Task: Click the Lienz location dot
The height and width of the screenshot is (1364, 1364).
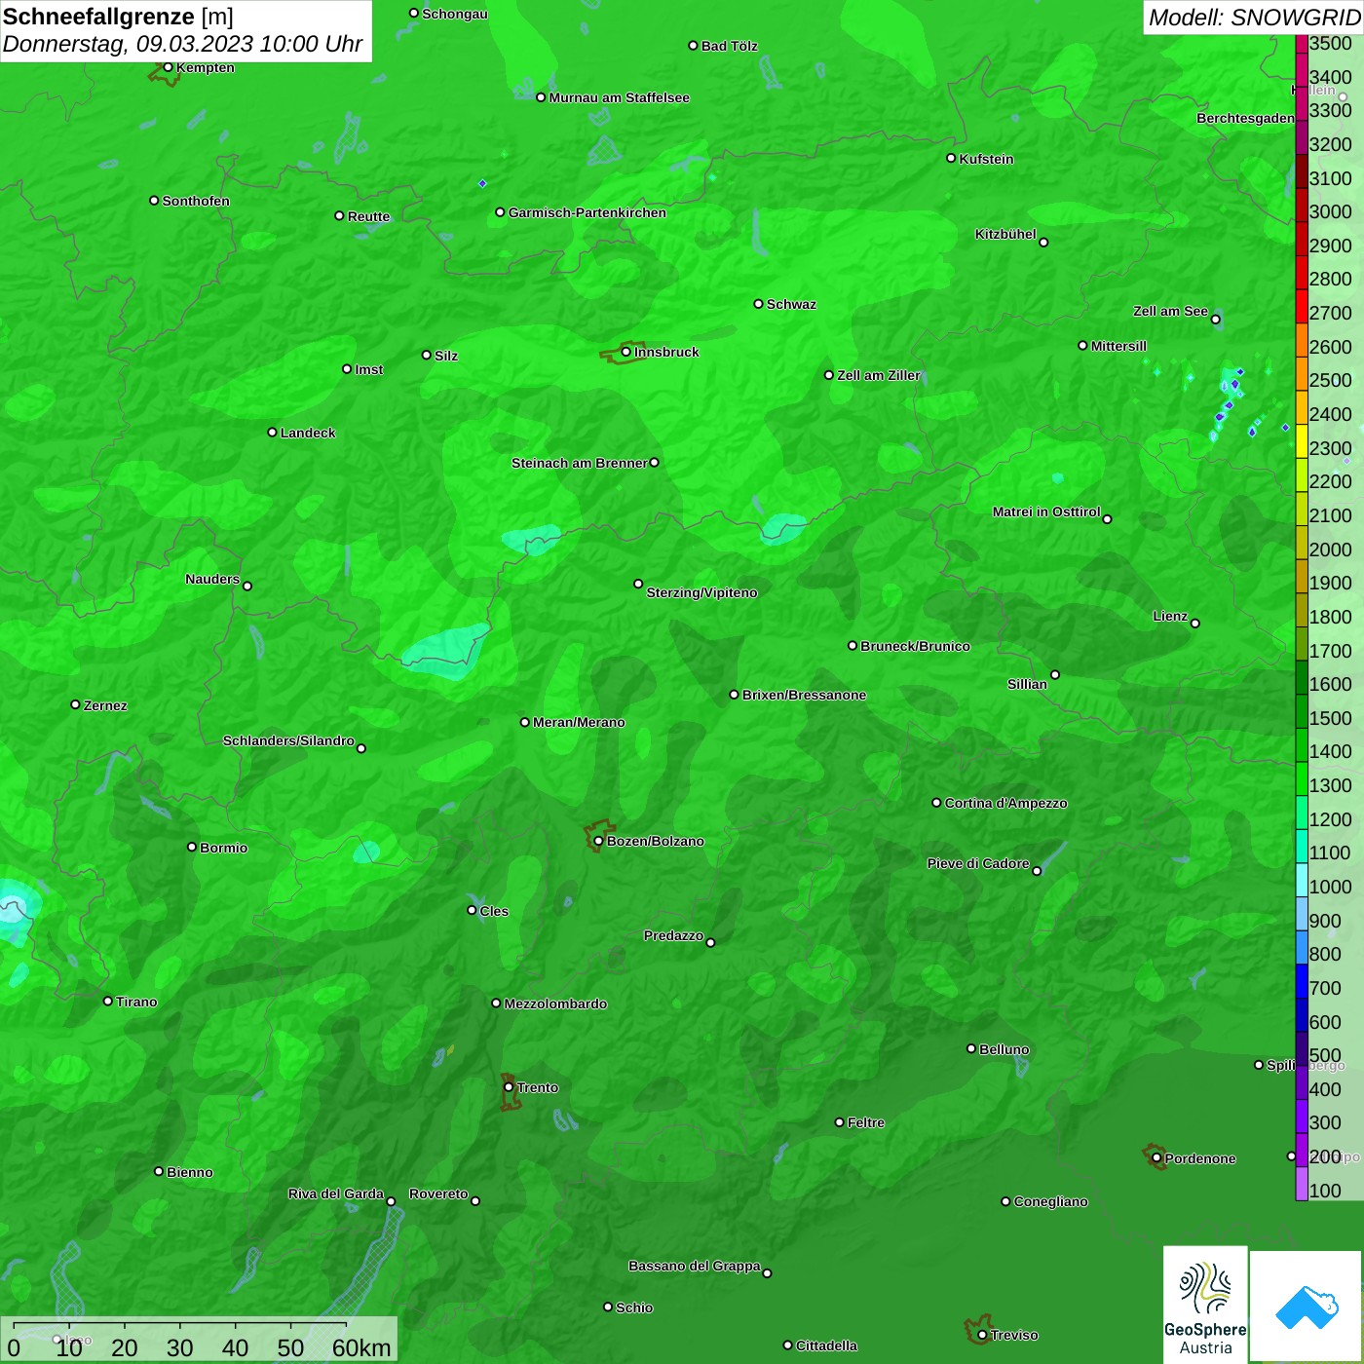Action: click(x=1195, y=624)
